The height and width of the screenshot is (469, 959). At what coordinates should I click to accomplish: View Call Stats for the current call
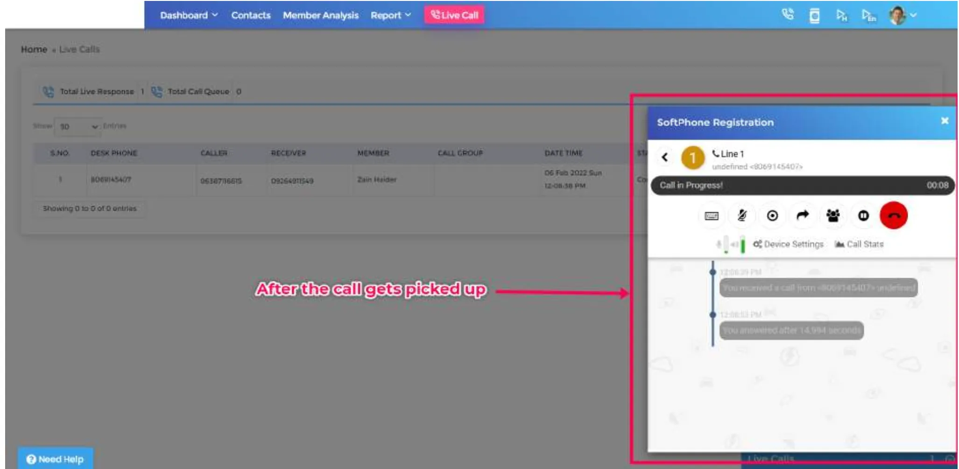(859, 244)
